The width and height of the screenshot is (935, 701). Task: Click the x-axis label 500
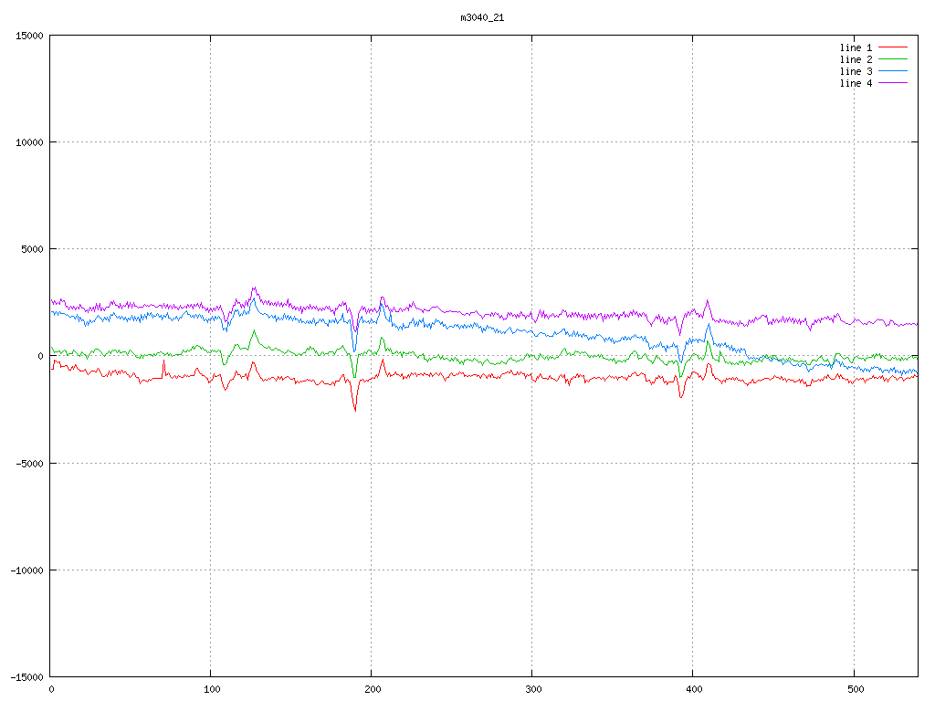click(x=855, y=690)
